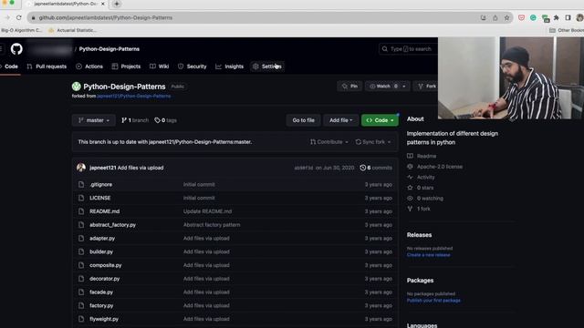Click the japneet121 author avatar

click(81, 168)
